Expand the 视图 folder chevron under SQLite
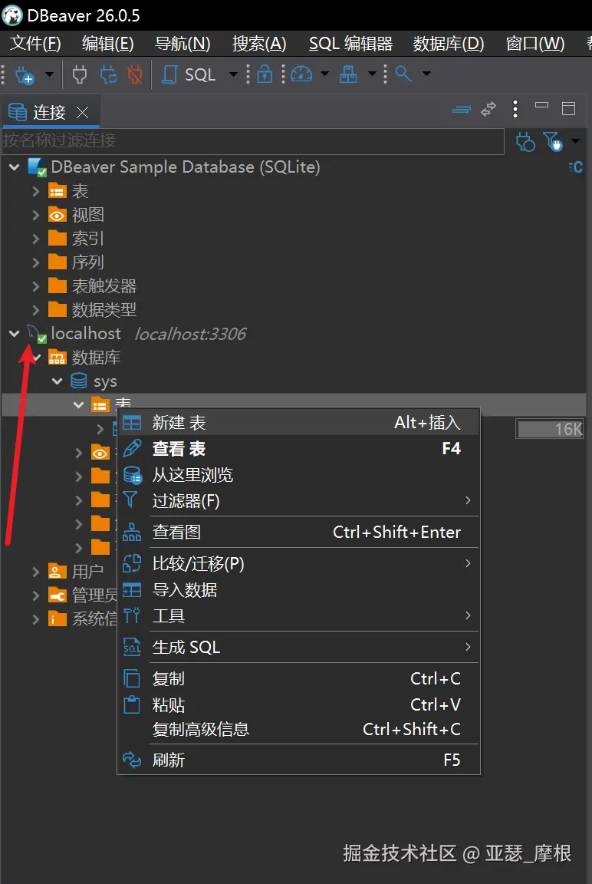 (35, 215)
